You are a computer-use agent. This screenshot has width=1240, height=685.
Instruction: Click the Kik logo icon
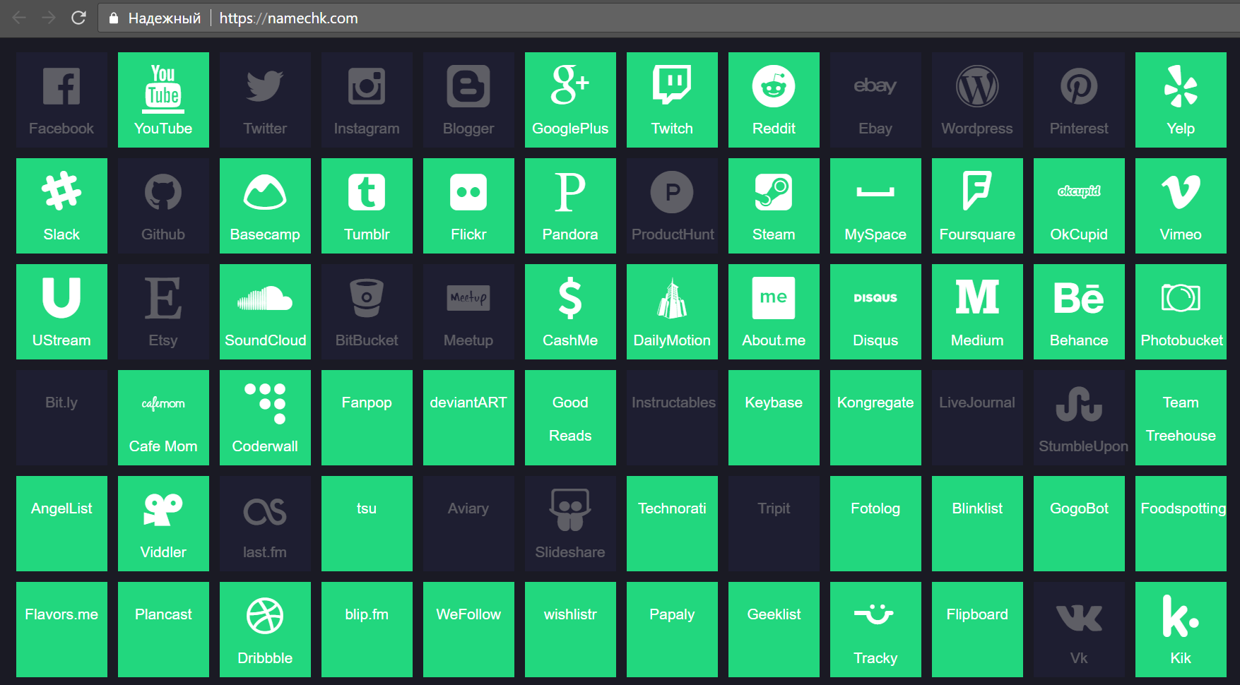tap(1181, 616)
